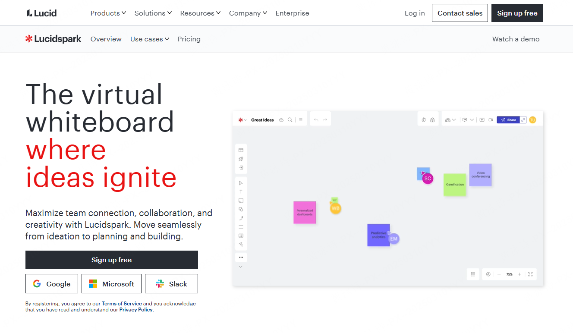Open the Pricing tab
Screen dimensions: 573x333
click(x=189, y=39)
